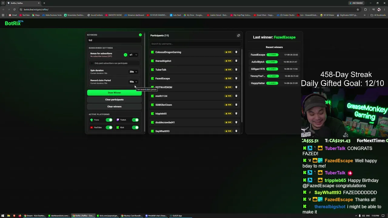Remove NOTWxVENOM using the trash icon

click(236, 87)
